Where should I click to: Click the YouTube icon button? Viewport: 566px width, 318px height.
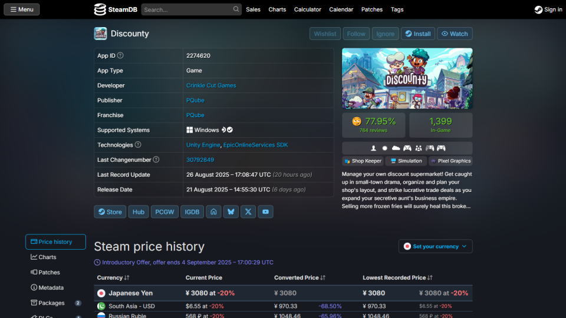(265, 211)
